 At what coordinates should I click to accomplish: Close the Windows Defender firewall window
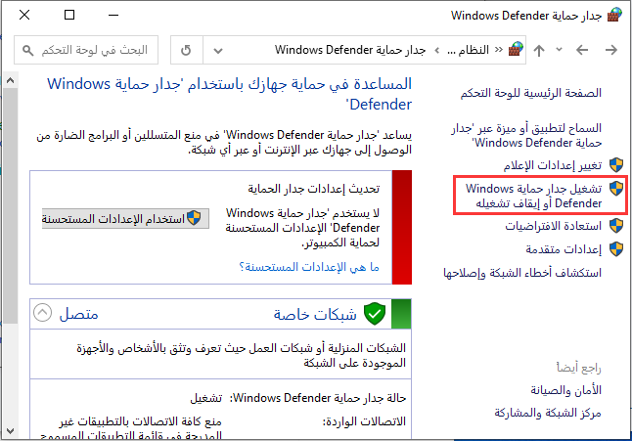tap(24, 15)
